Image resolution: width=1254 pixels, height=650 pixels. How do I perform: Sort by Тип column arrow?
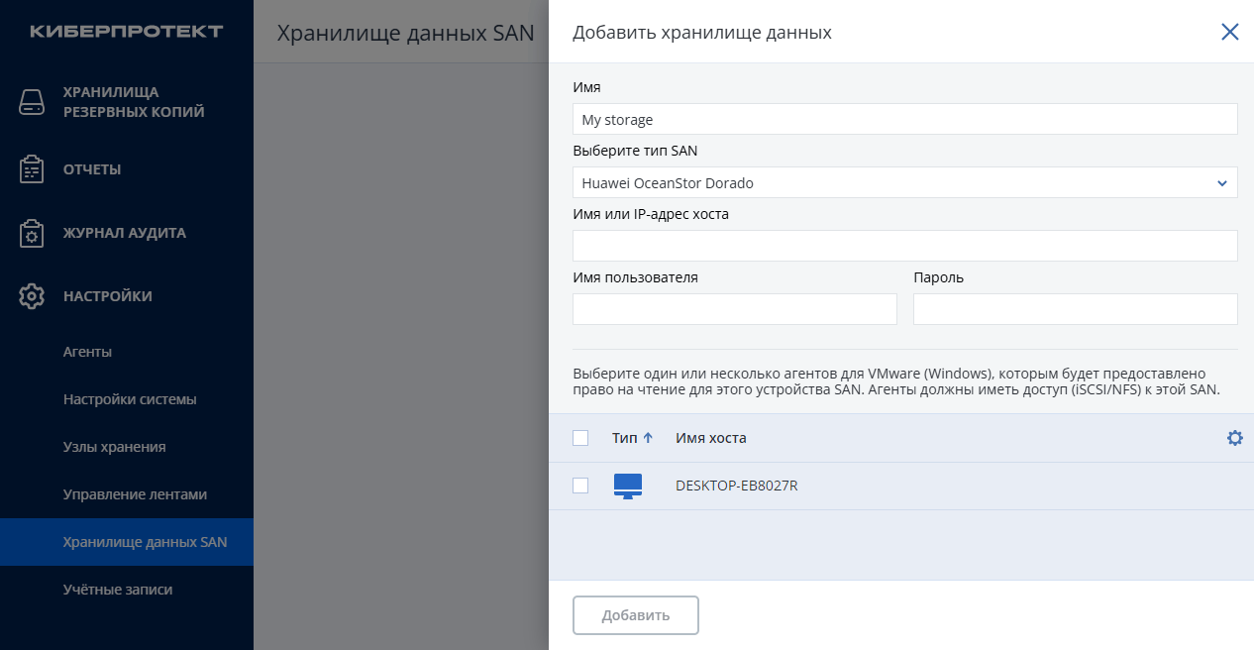tap(648, 438)
